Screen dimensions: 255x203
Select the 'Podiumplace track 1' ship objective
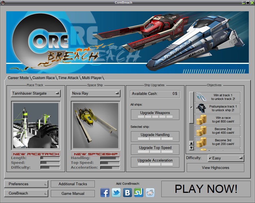point(217,108)
